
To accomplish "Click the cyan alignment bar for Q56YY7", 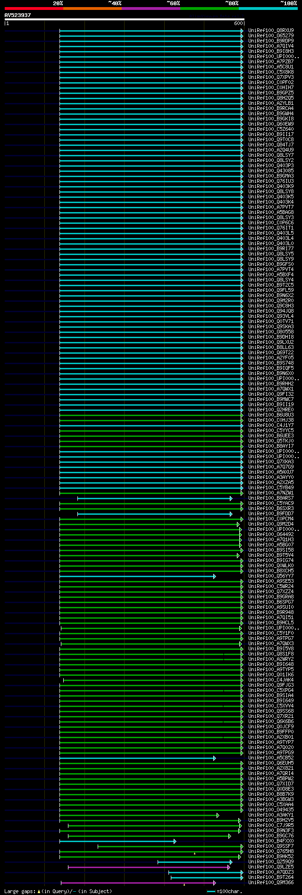I will (x=138, y=576).
